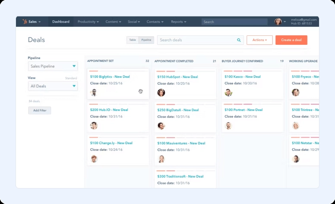Switch to Pipeline view toggle
Screen dimensions: 335x204
146,40
